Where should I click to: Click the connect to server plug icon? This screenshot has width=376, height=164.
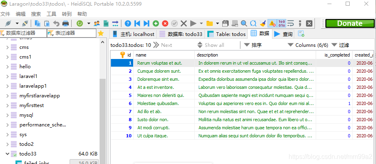click(8, 23)
